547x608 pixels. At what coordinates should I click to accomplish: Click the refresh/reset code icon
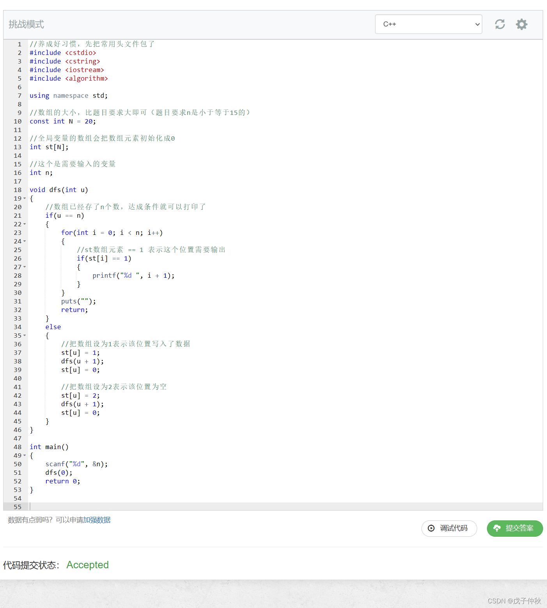500,24
